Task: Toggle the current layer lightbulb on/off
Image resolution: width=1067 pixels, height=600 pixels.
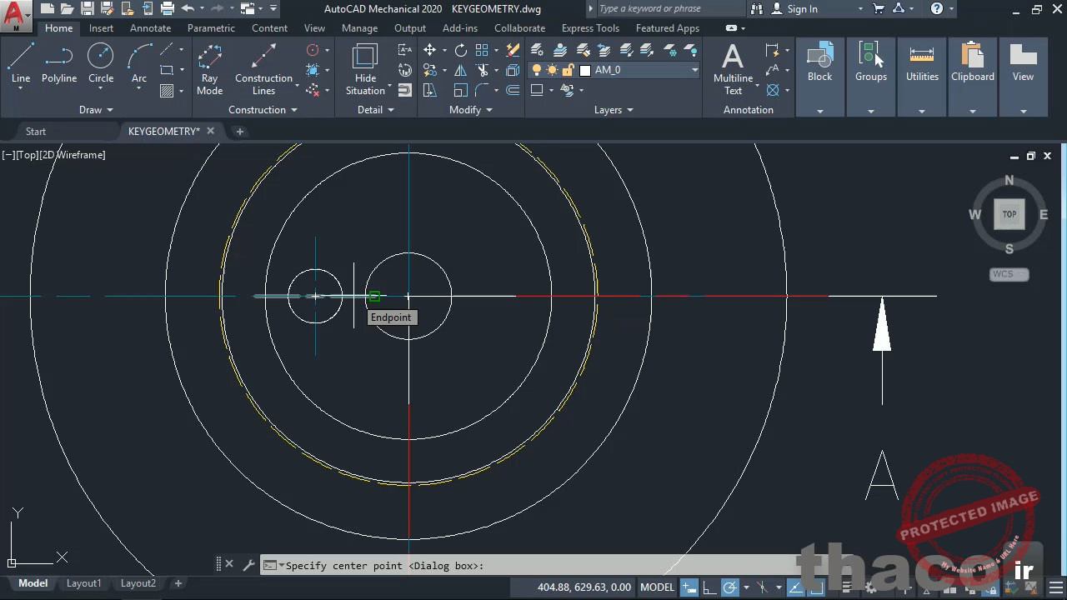Action: tap(537, 70)
